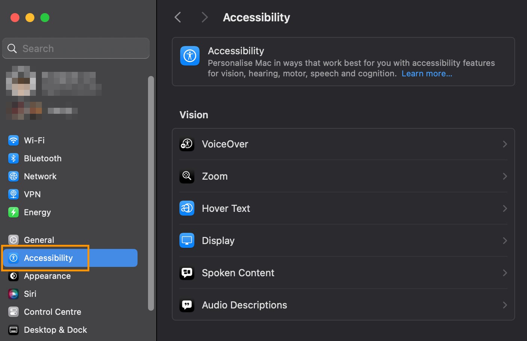Click the Zoom label
The height and width of the screenshot is (341, 527).
point(215,176)
